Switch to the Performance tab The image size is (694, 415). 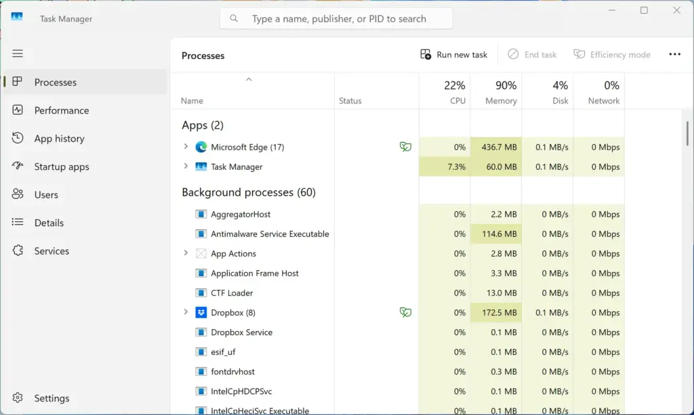click(x=85, y=110)
